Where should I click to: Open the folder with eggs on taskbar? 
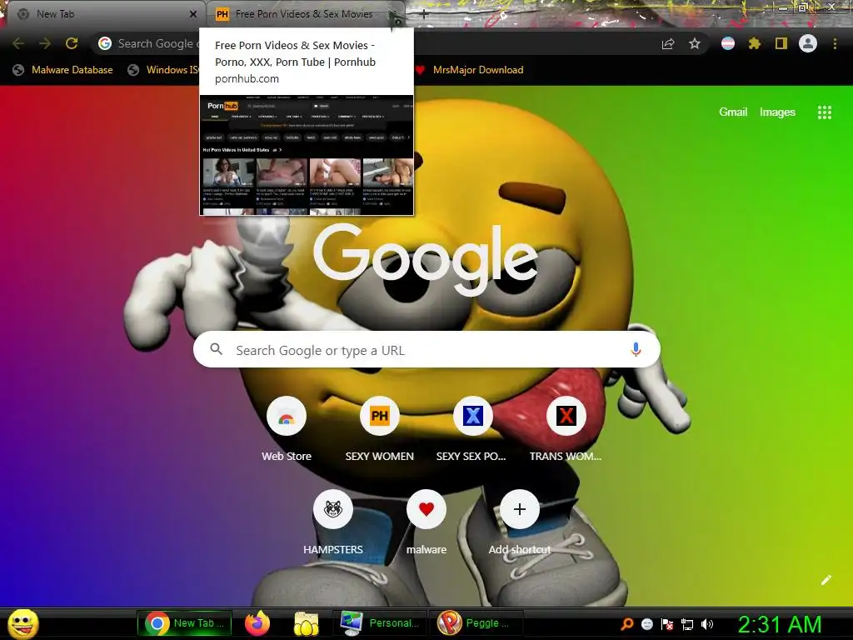[307, 623]
